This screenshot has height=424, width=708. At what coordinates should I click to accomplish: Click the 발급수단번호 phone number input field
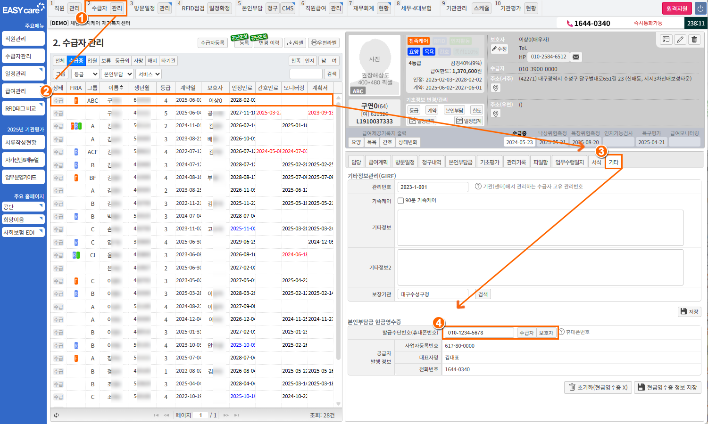click(479, 333)
